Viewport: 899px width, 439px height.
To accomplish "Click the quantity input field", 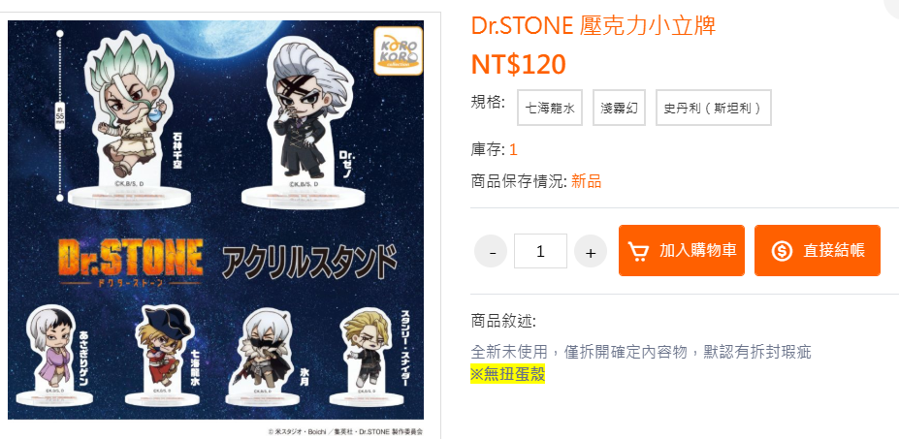I will 540,251.
